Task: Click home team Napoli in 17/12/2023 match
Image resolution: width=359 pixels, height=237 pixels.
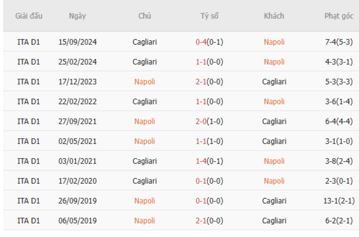Action: tap(145, 82)
